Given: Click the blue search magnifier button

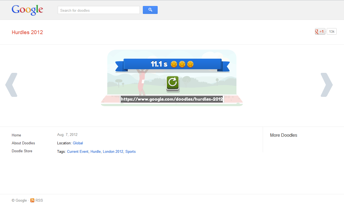Looking at the screenshot, I should pyautogui.click(x=150, y=10).
